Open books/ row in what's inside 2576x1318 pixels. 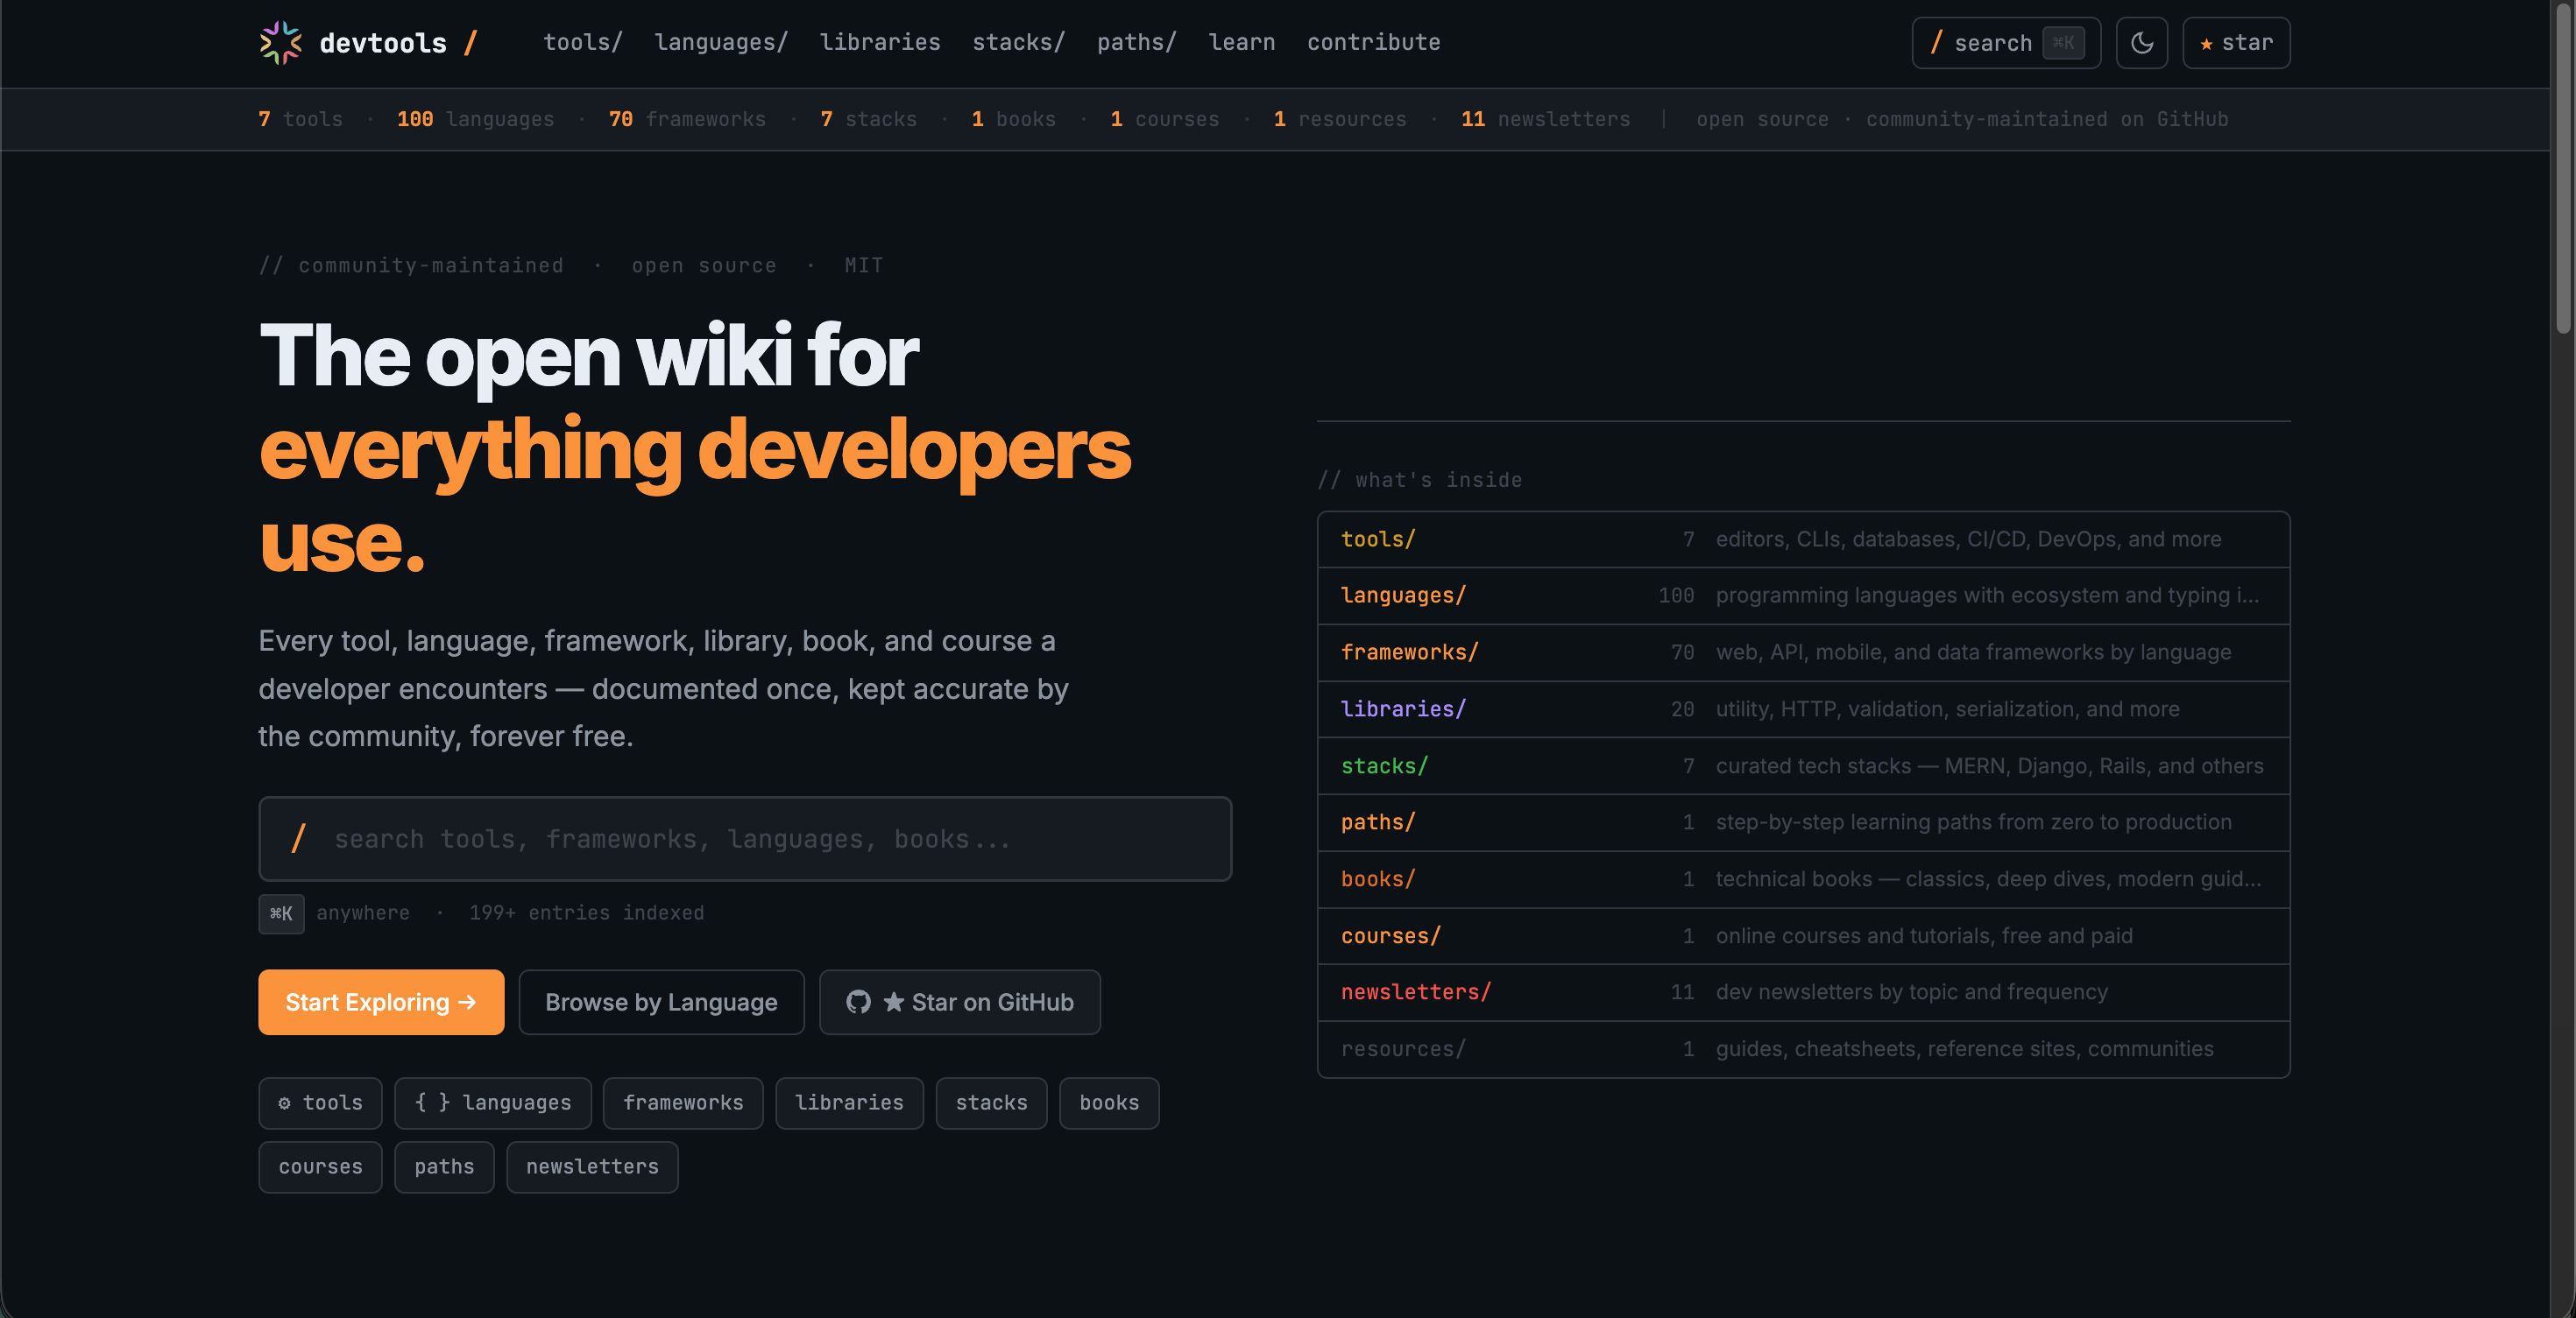pos(1803,879)
